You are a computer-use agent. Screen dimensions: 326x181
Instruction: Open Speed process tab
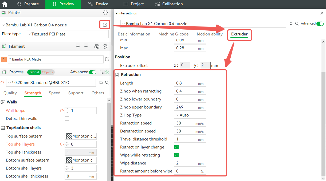click(x=54, y=93)
